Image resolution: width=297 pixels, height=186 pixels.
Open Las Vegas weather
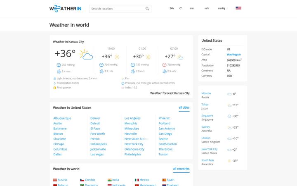tap(97, 155)
